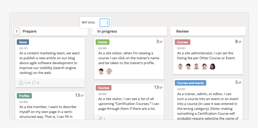Open the GD-031 site administrator card
The height and width of the screenshot is (128, 258).
(207, 56)
